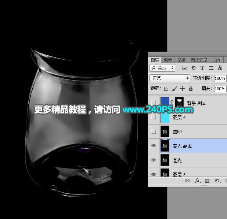227x219 pixels.
Task: Open layer filter 类型 dropdown
Action: point(162,68)
